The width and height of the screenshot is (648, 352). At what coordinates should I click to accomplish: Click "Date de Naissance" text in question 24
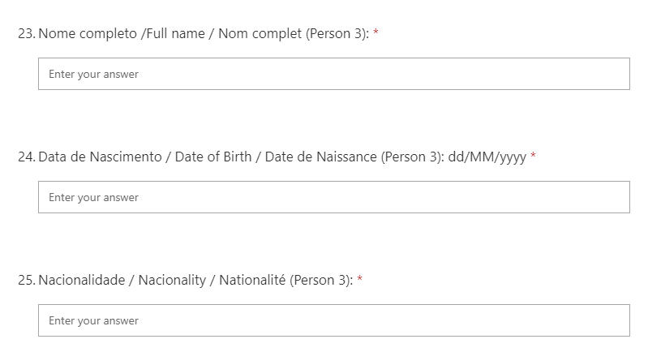tap(326, 157)
